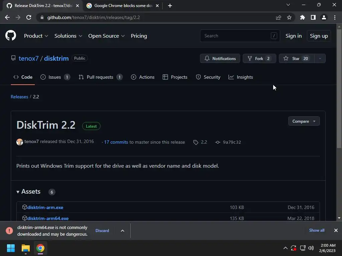The image size is (342, 256).
Task: Click the address bar URL
Action: (94, 17)
